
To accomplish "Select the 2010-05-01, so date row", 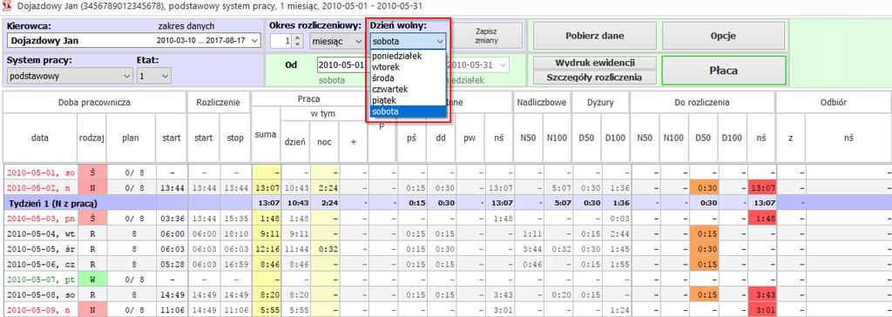I will [x=40, y=172].
